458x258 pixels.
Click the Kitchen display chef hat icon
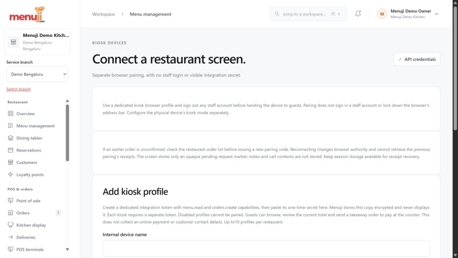(x=10, y=225)
